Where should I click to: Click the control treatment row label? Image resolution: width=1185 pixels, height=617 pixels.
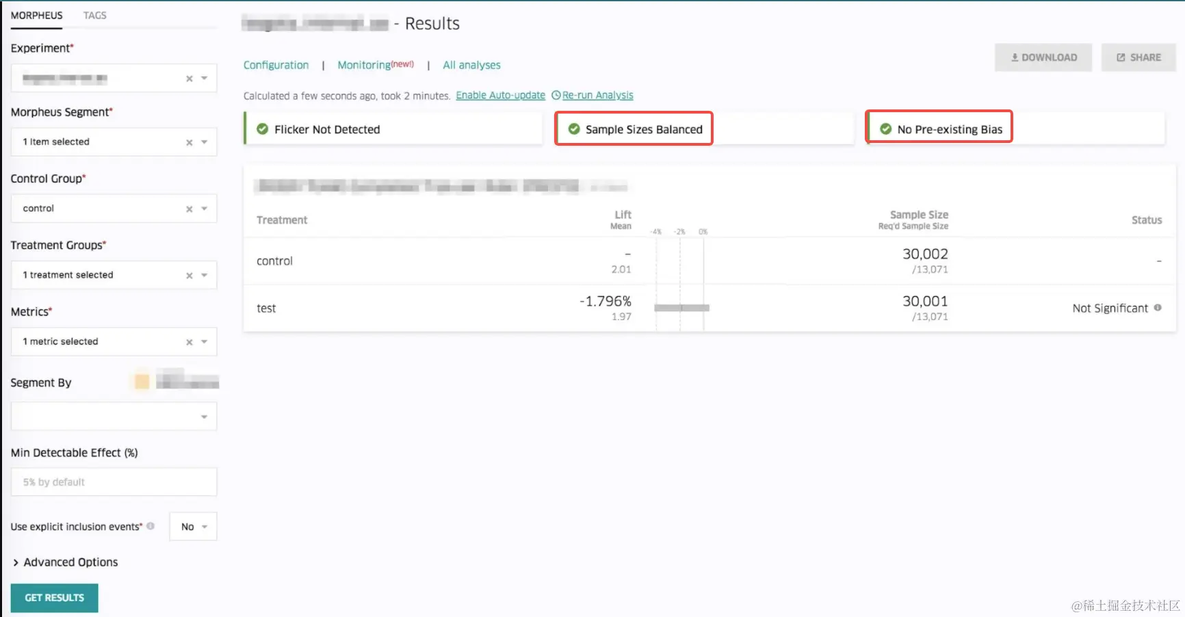click(274, 261)
